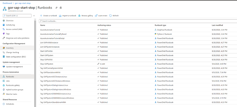Click the Learn more external link icon
Image resolution: width=237 pixels, height=107 pixels.
[x=96, y=16]
